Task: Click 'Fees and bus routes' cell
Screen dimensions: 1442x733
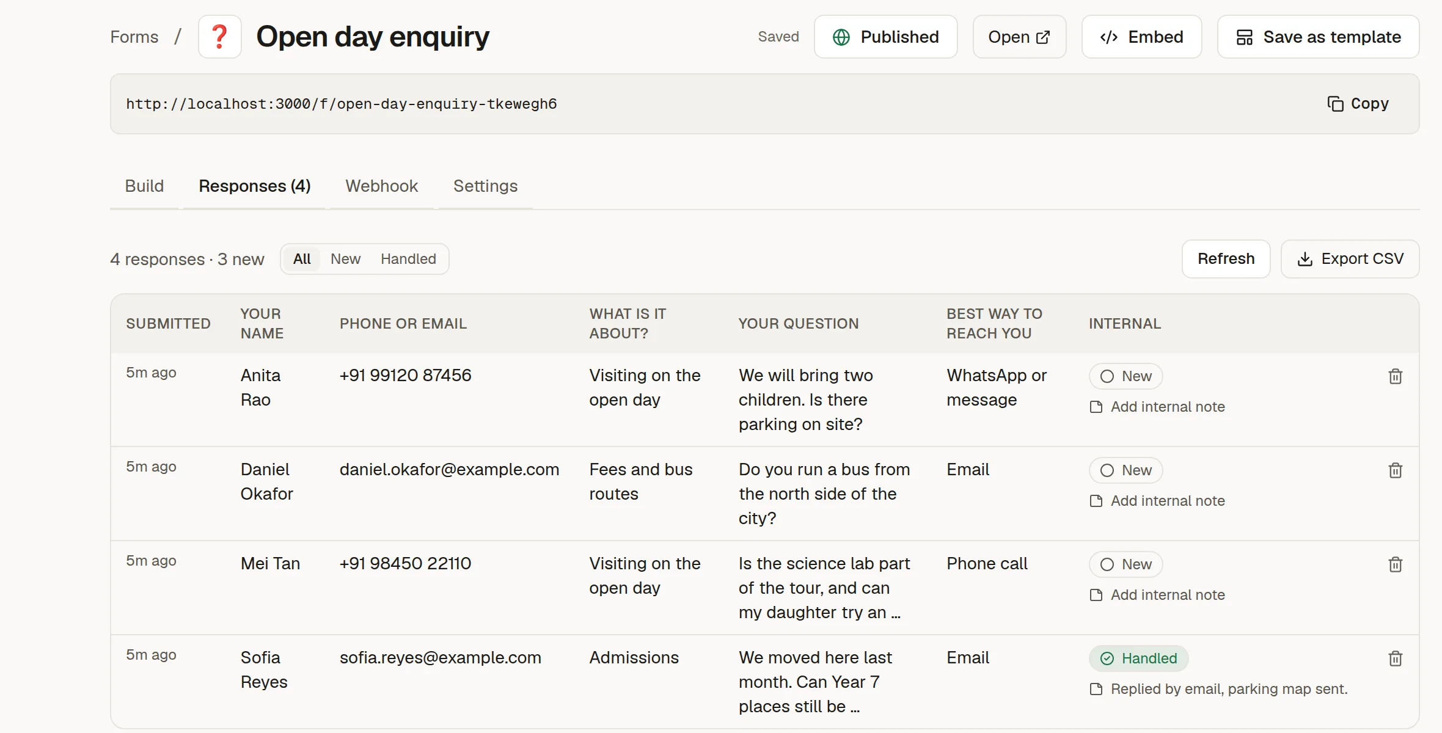Action: coord(641,481)
